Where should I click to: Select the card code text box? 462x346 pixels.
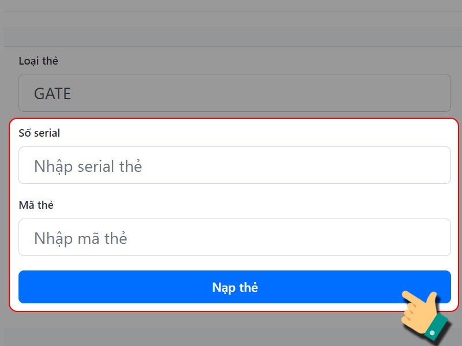234,237
